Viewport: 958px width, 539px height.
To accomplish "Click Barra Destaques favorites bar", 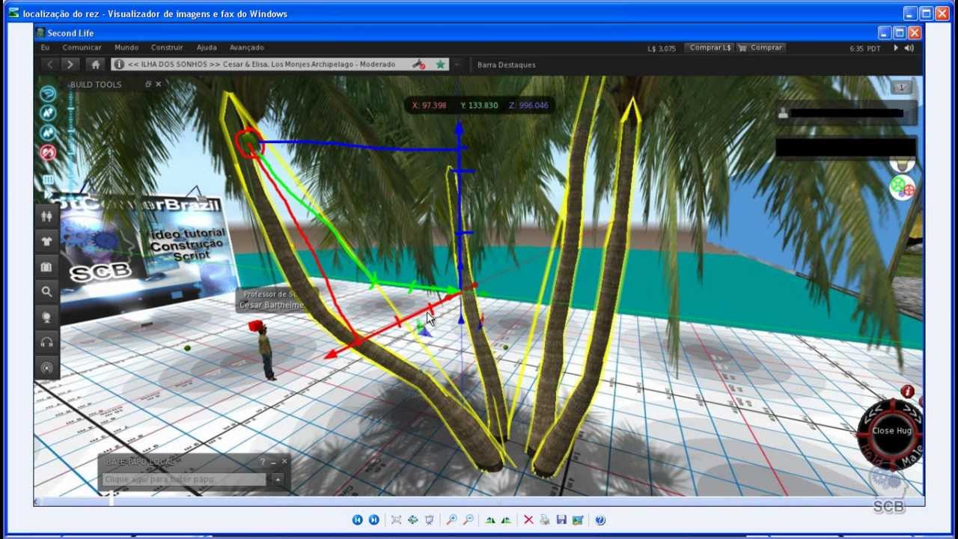I will [507, 64].
